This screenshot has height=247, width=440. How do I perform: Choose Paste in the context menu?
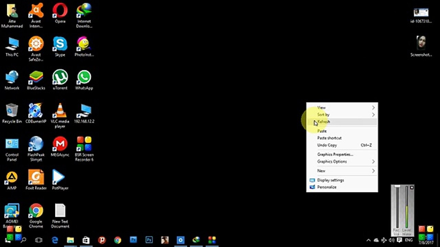coord(342,131)
